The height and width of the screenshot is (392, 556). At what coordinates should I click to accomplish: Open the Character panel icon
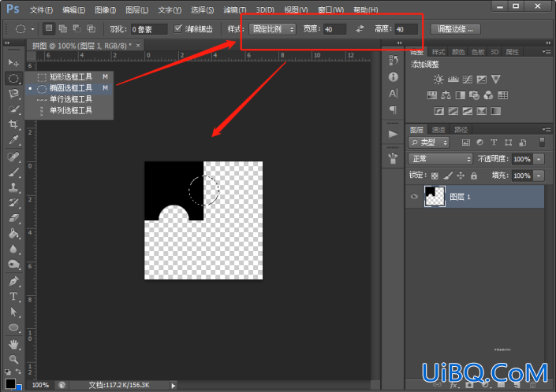coord(393,94)
